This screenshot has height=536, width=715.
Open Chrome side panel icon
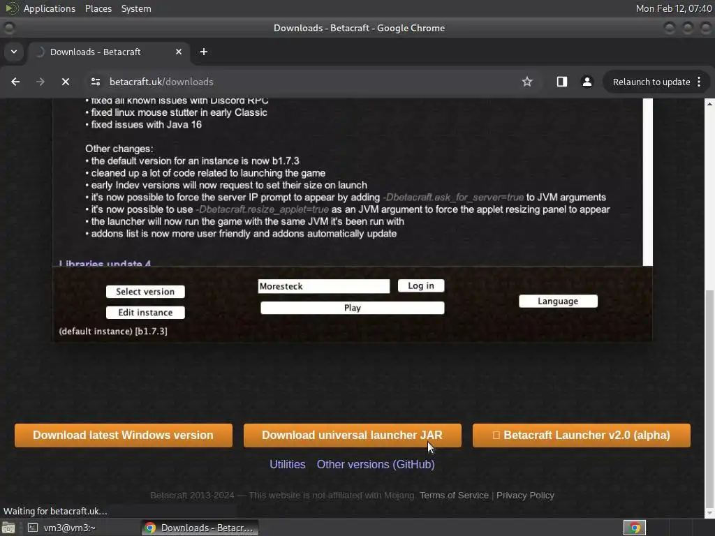tap(562, 82)
